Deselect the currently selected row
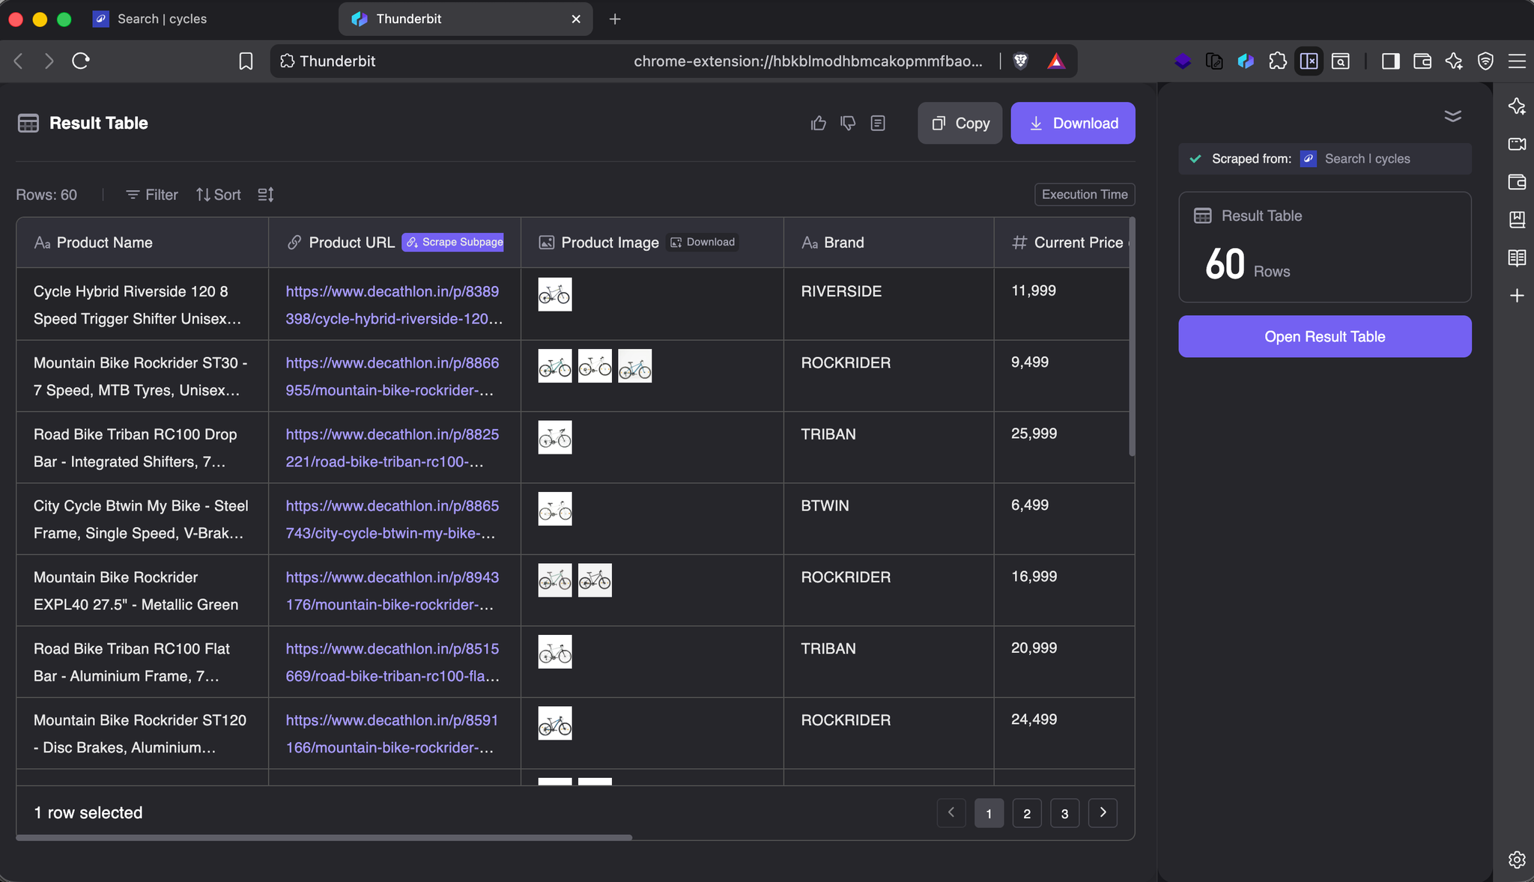1534x882 pixels. tap(88, 812)
